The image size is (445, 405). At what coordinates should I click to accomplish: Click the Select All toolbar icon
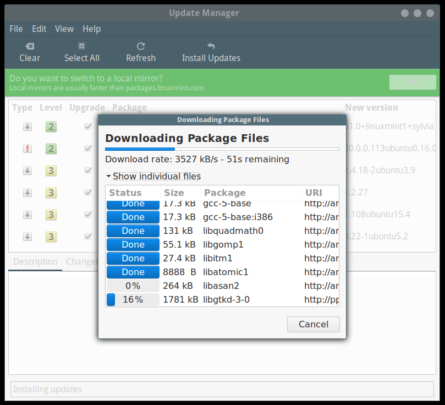pyautogui.click(x=81, y=46)
